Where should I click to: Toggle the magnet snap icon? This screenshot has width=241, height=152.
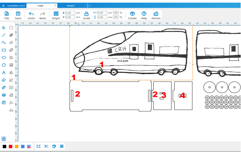coord(54,146)
